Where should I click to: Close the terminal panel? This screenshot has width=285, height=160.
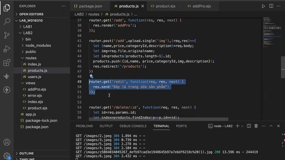tap(278, 126)
